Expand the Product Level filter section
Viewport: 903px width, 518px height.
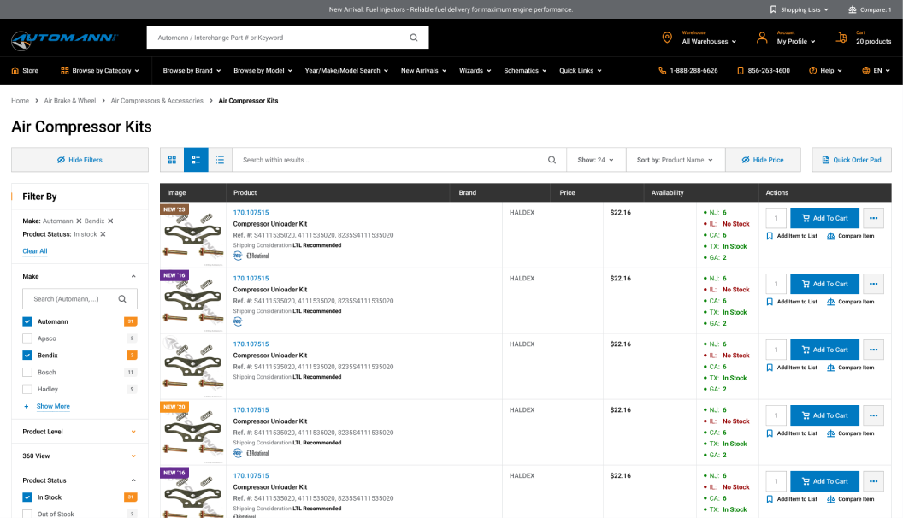[133, 432]
